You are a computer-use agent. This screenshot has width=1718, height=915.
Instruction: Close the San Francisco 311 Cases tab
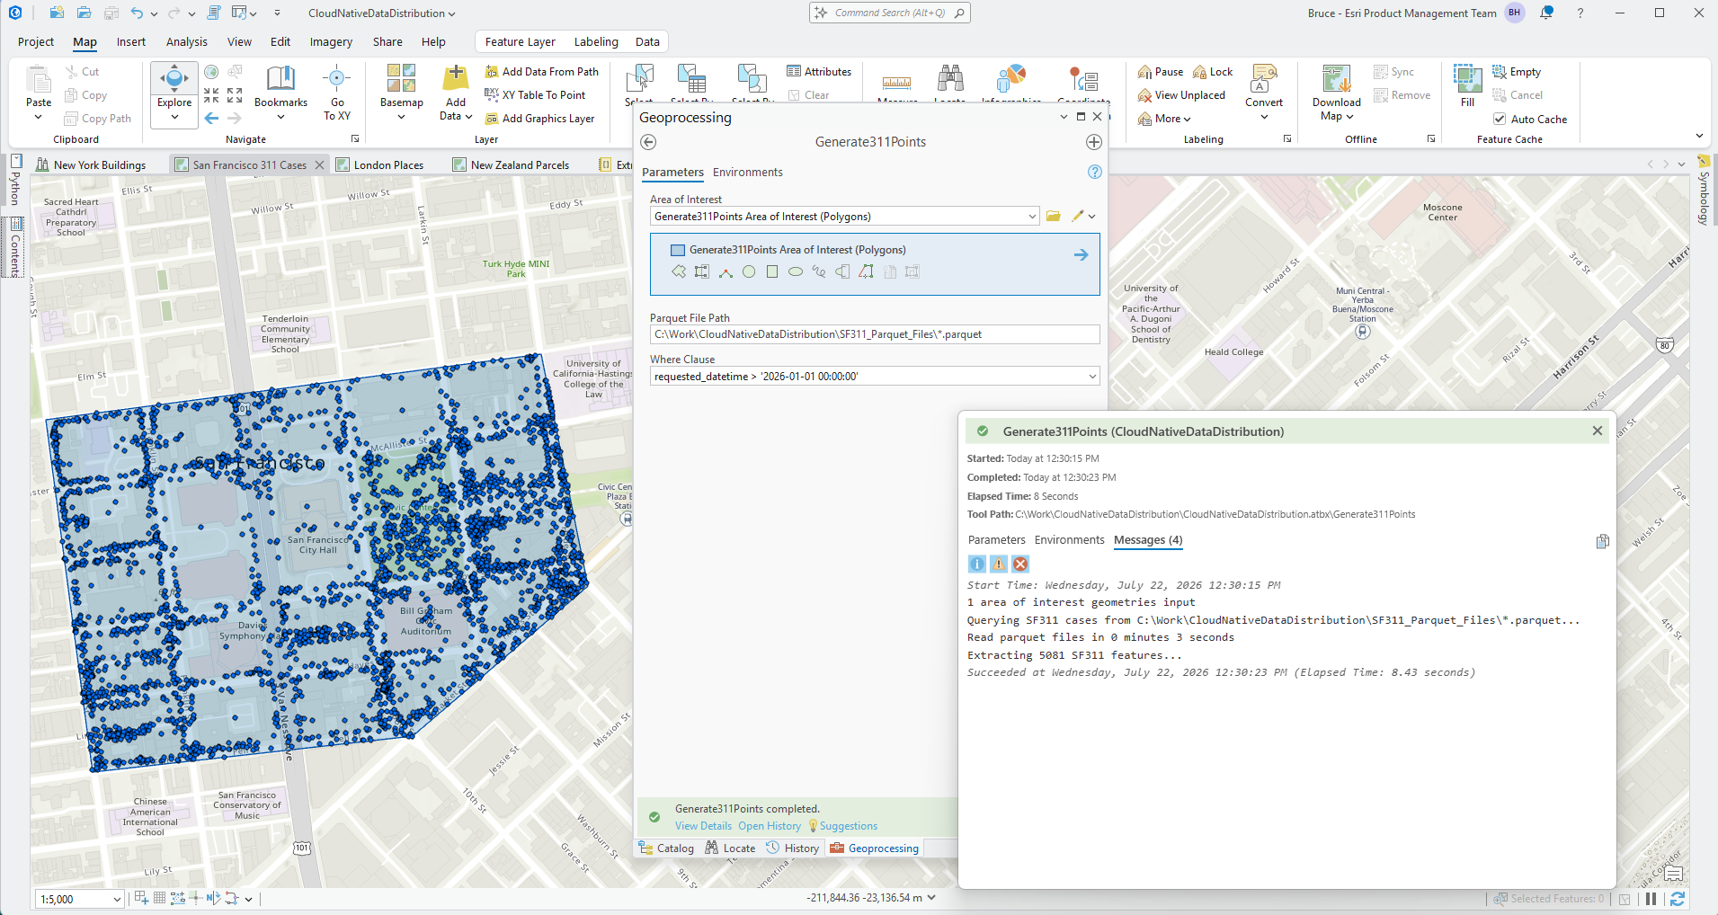(x=319, y=164)
